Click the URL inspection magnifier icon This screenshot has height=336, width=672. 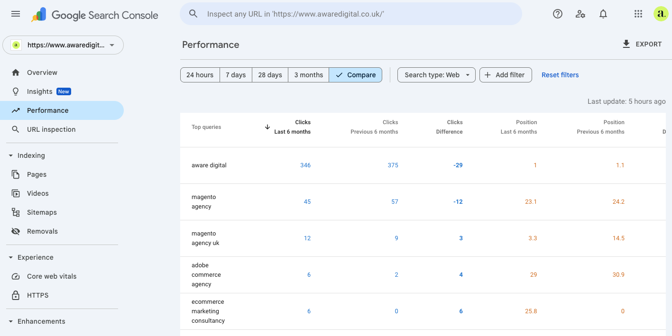(16, 129)
